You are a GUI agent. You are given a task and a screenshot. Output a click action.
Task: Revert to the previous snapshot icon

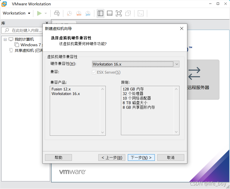pyautogui.click(x=79, y=13)
